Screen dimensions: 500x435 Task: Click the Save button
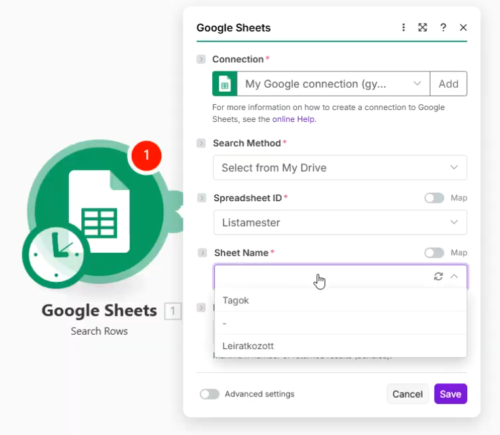pyautogui.click(x=450, y=394)
